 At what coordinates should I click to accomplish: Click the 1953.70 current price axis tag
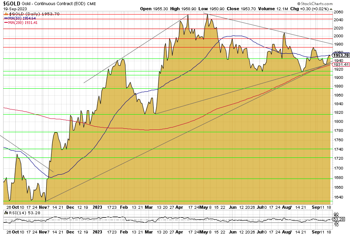point(341,56)
